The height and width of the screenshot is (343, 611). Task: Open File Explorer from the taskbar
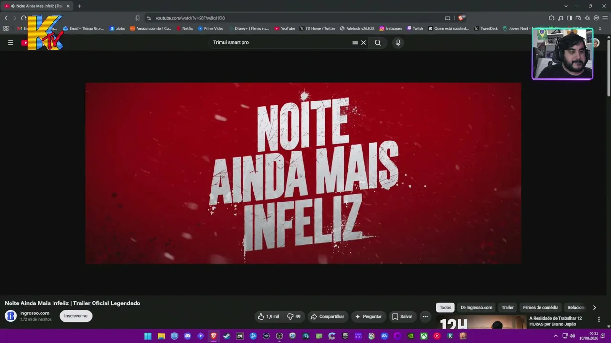[161, 336]
